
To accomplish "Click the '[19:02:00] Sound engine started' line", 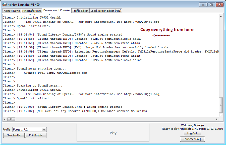I will 63,107.
